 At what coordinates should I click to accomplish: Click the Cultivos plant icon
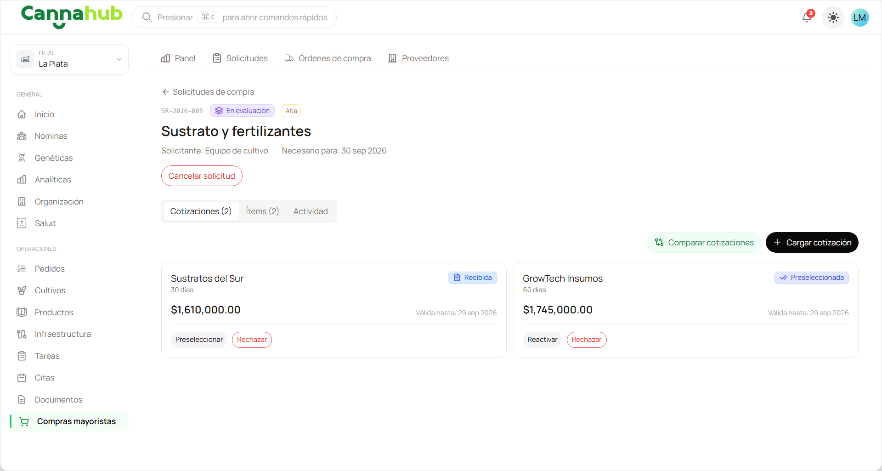pyautogui.click(x=22, y=290)
